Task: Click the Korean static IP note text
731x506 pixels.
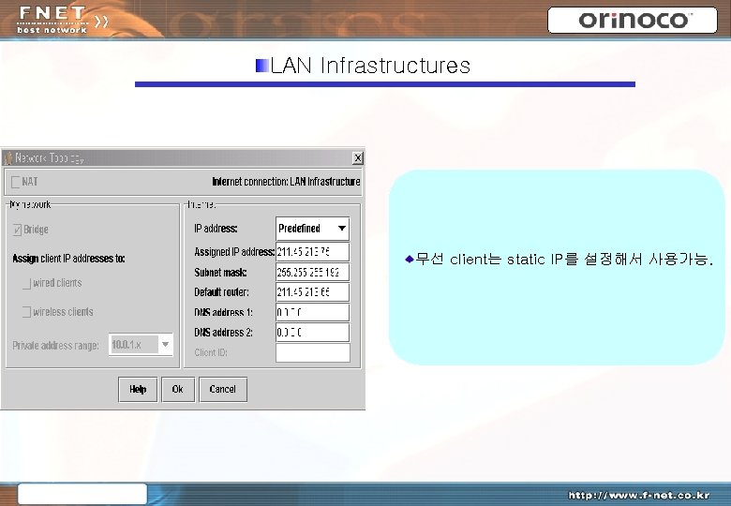Action: tap(564, 259)
